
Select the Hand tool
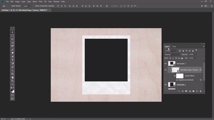coord(12,77)
